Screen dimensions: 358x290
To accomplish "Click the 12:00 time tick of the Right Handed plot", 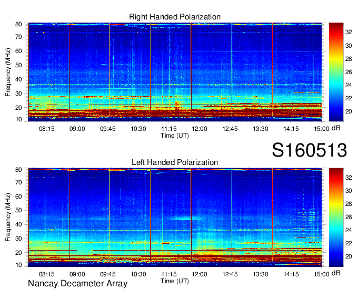I will (200, 129).
